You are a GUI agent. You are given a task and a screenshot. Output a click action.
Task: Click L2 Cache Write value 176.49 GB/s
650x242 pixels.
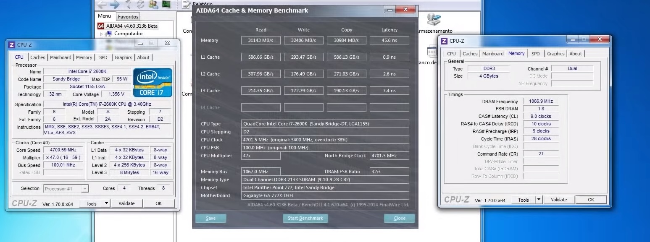point(304,74)
